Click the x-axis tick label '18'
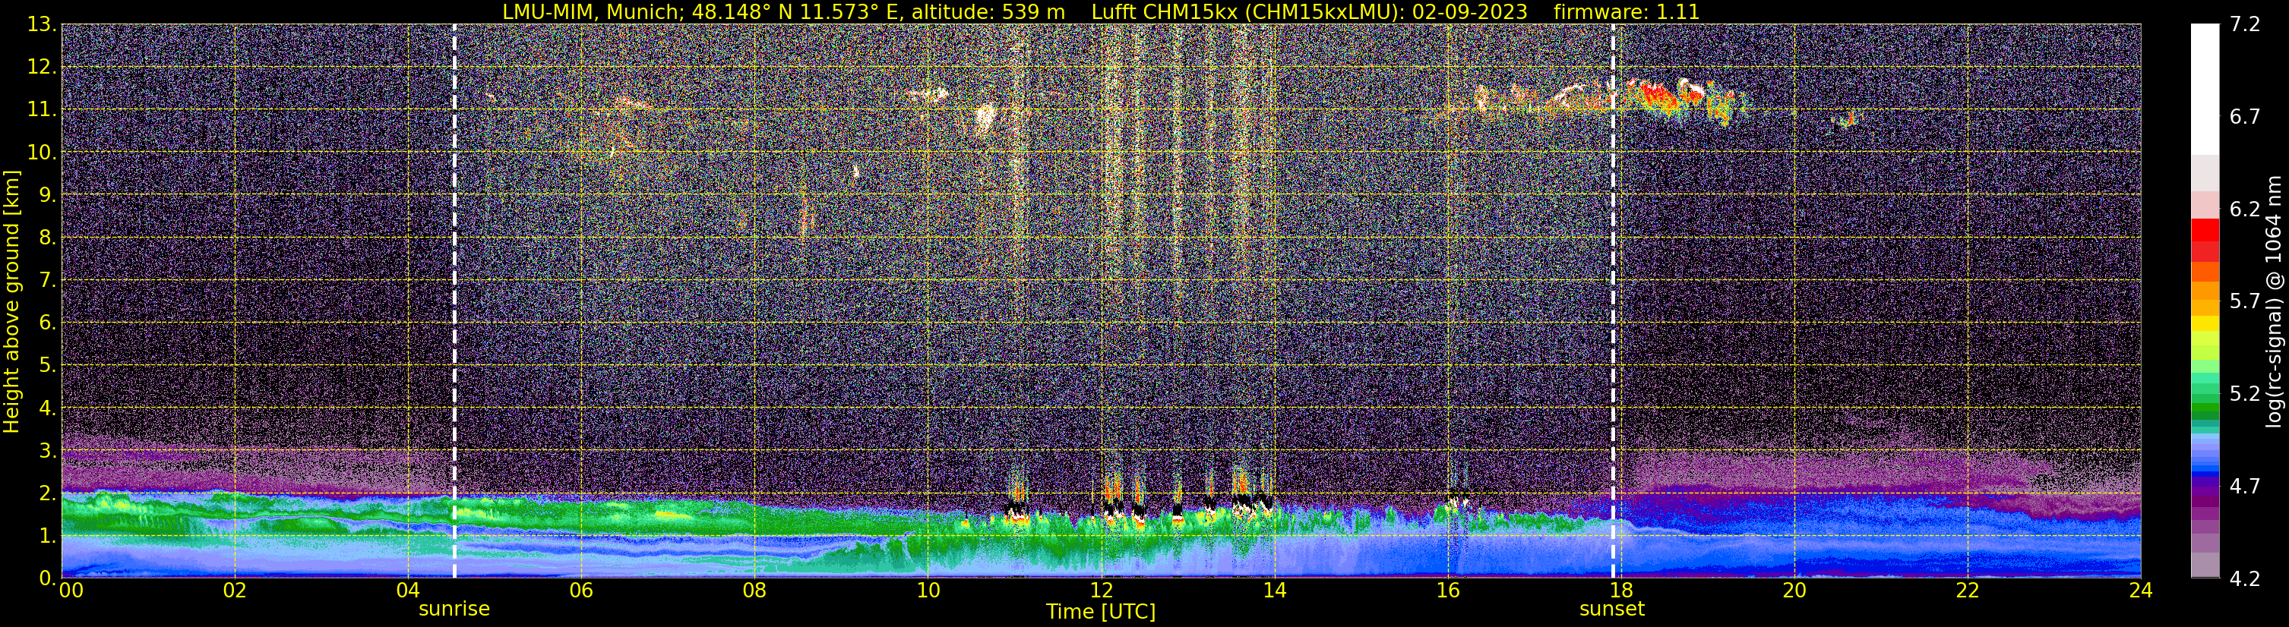 click(x=1620, y=591)
